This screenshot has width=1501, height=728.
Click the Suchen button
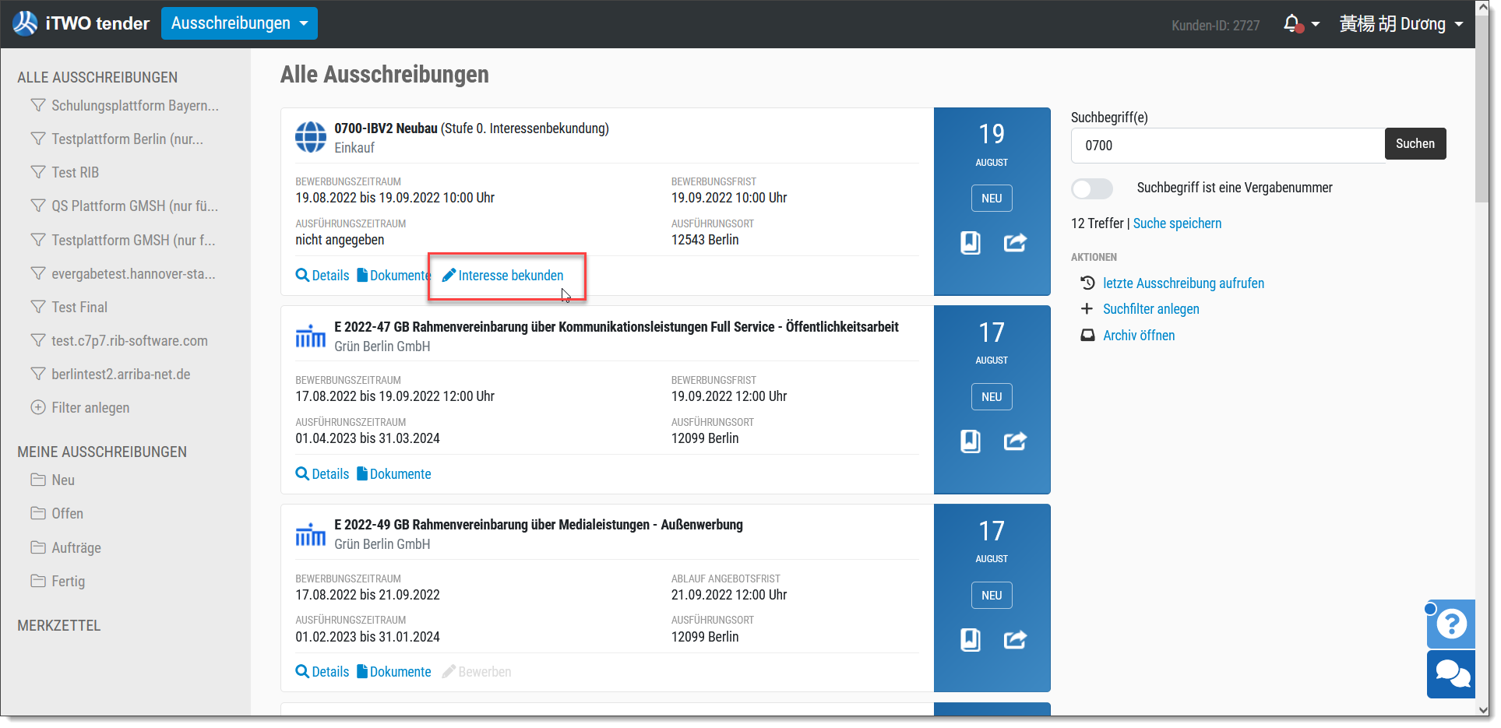click(1415, 144)
